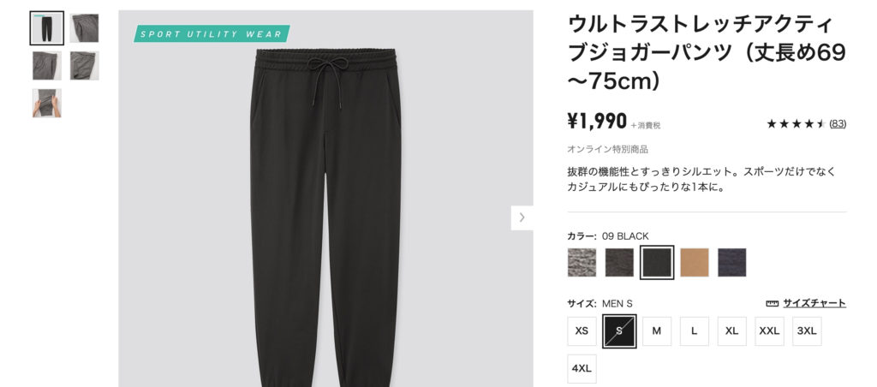Choose the crossed-out size S
The width and height of the screenshot is (877, 387).
(x=619, y=331)
